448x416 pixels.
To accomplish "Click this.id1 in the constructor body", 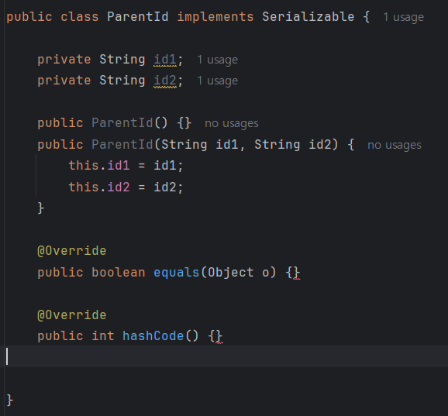I will coord(99,166).
